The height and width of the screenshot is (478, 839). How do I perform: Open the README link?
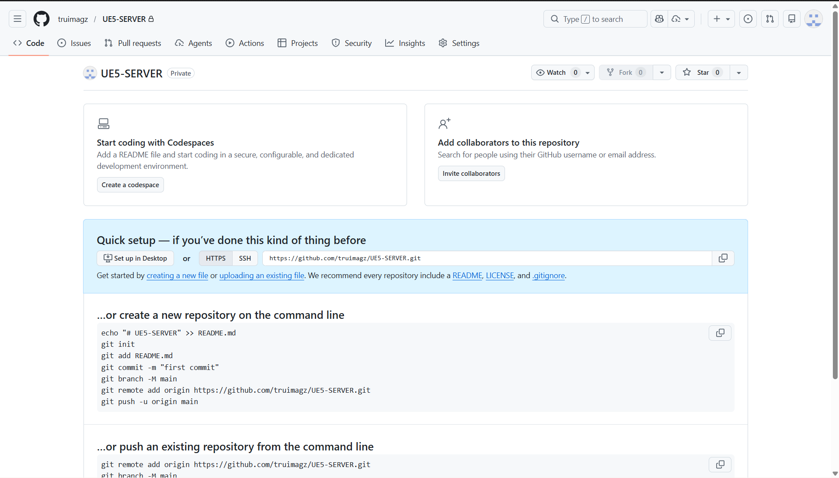click(467, 275)
